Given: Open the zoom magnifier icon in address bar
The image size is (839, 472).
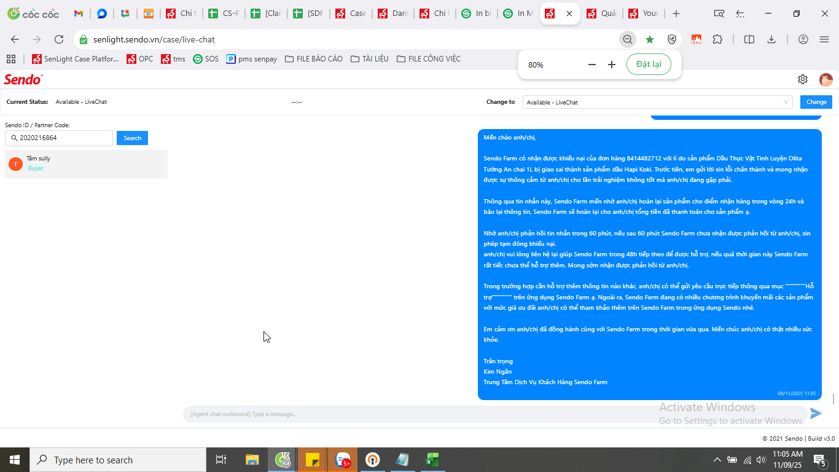Looking at the screenshot, I should pyautogui.click(x=628, y=39).
